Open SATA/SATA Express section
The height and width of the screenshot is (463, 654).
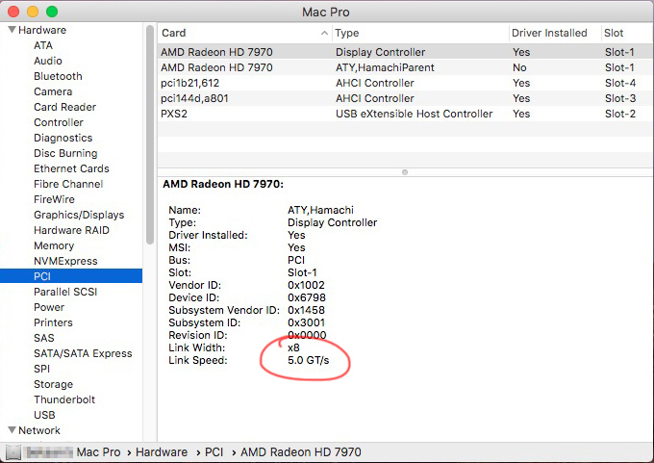pyautogui.click(x=83, y=353)
